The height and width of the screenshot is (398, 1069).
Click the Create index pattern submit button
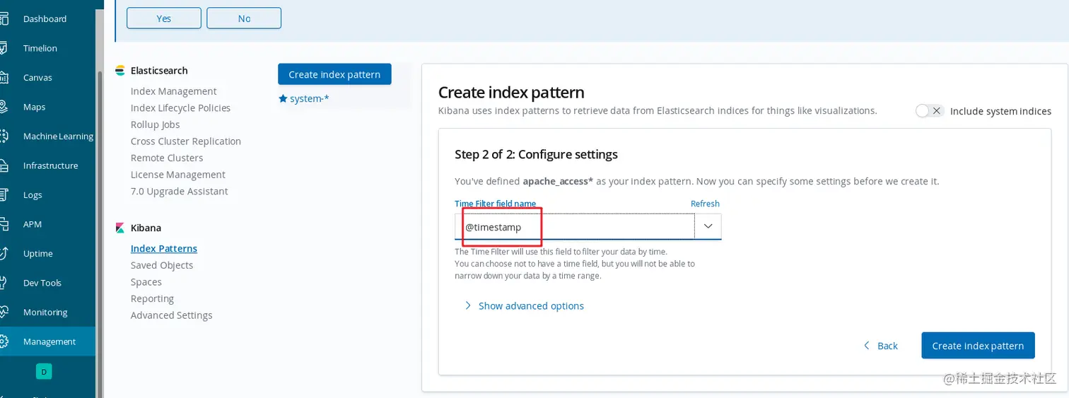tap(978, 346)
